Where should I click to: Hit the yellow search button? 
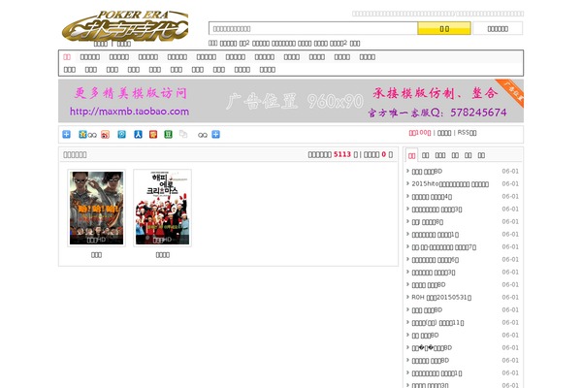point(444,28)
